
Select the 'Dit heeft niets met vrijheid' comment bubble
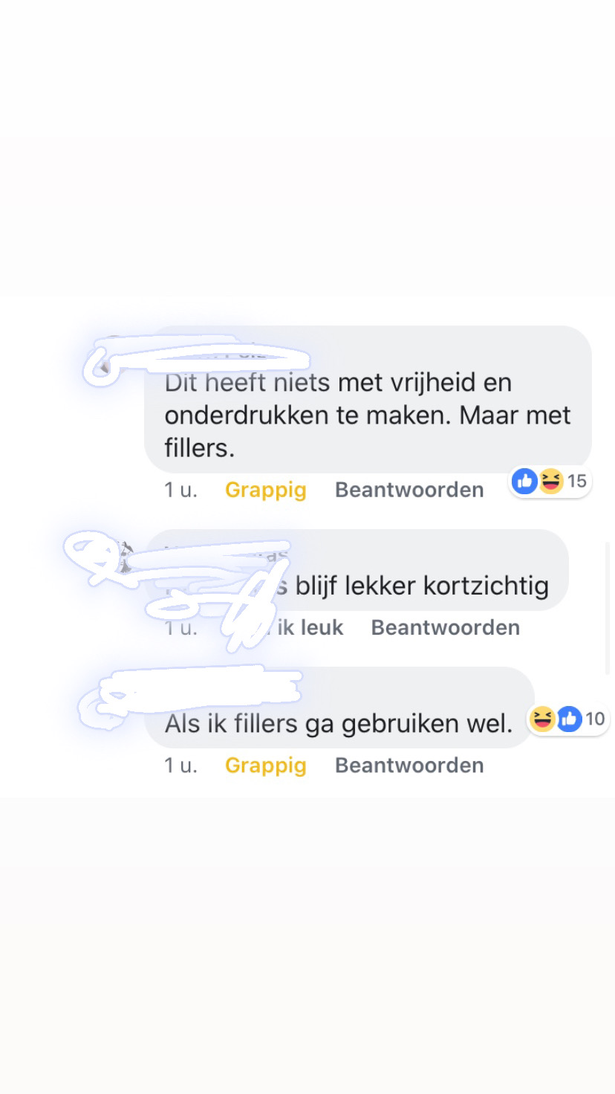tap(368, 399)
